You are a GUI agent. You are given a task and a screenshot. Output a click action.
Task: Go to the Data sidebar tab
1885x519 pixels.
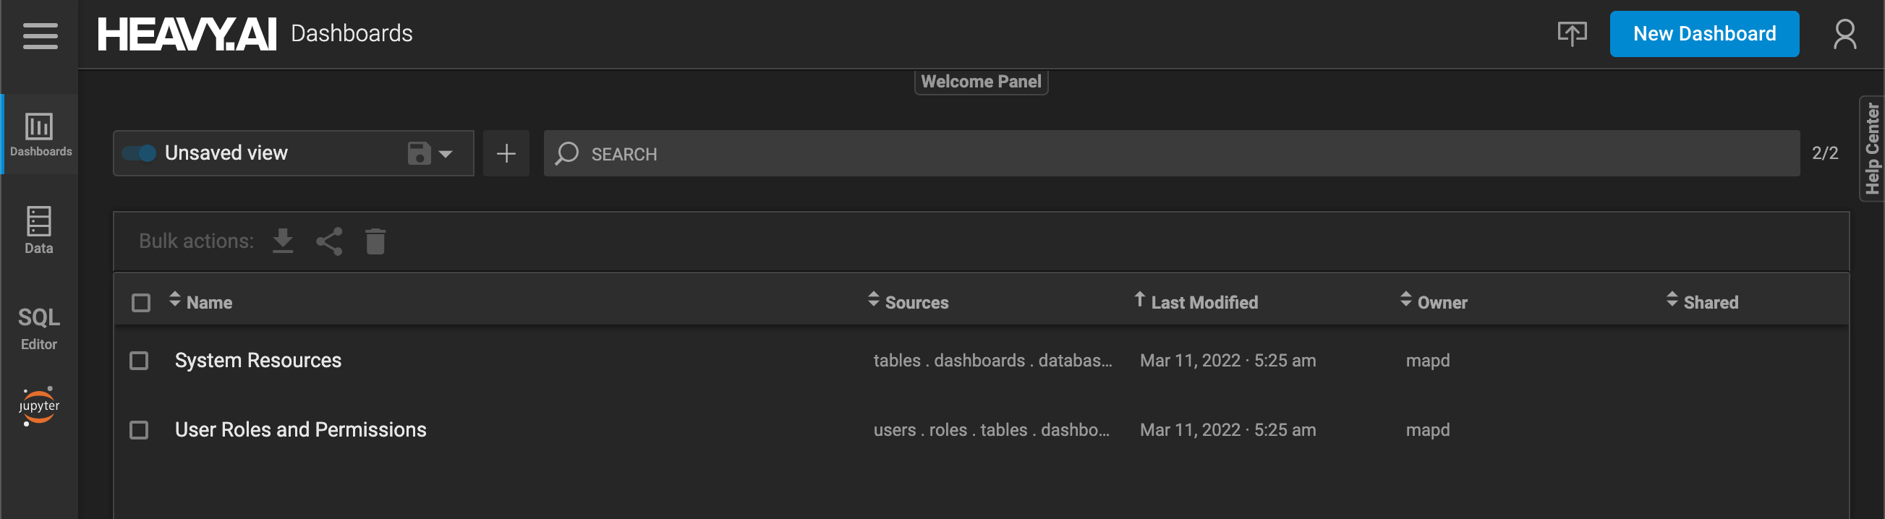[39, 230]
